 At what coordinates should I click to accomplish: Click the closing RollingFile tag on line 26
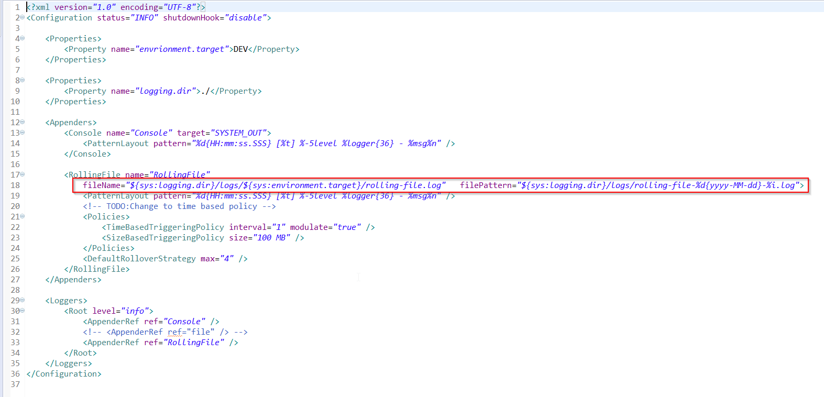[97, 269]
